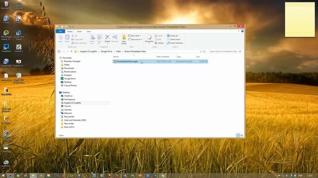Click the Windows Start button
The height and width of the screenshot is (178, 318).
click(3, 176)
